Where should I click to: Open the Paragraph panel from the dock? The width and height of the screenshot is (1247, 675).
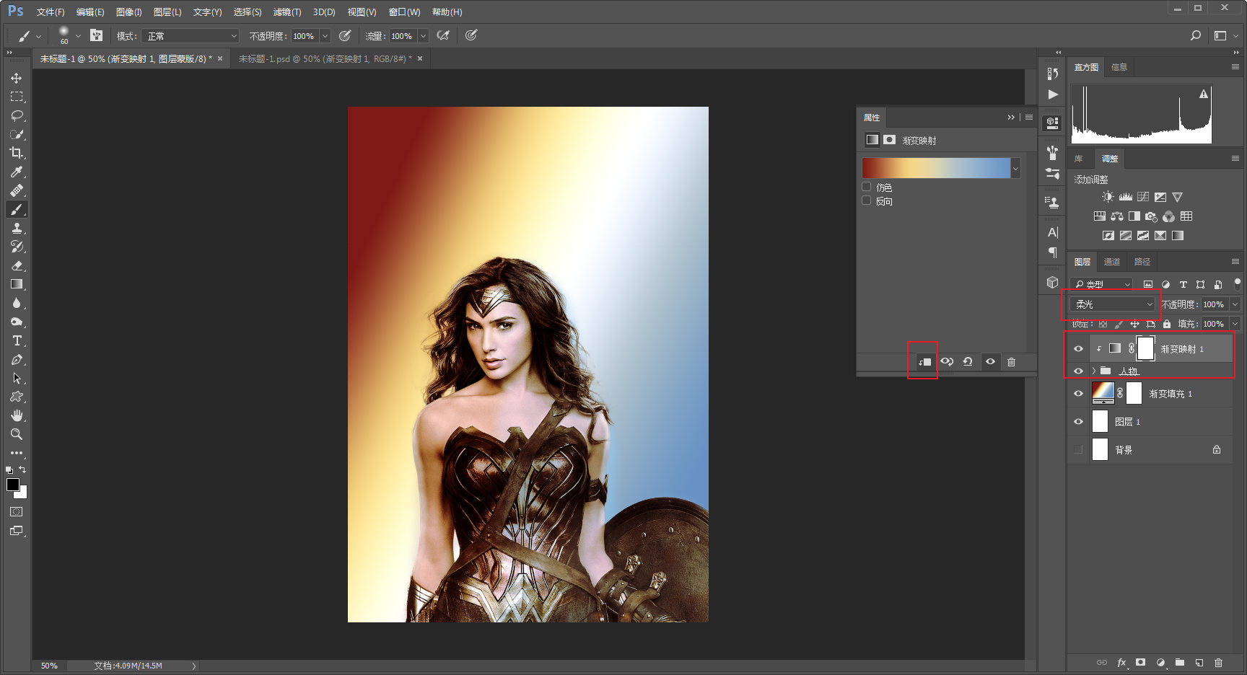coord(1052,252)
